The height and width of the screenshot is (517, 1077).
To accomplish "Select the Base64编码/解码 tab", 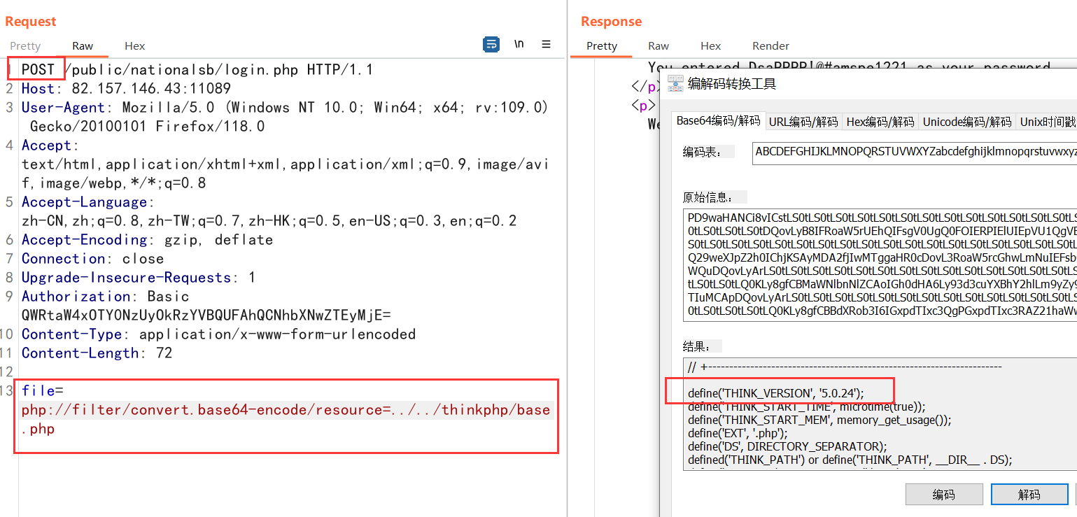I will click(718, 121).
